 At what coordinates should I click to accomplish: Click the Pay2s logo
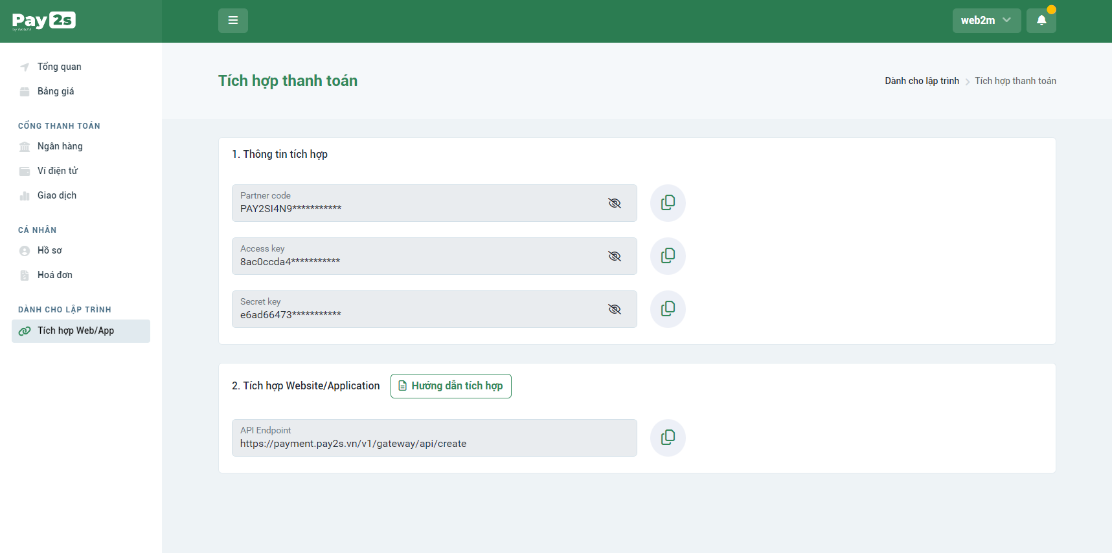coord(44,21)
